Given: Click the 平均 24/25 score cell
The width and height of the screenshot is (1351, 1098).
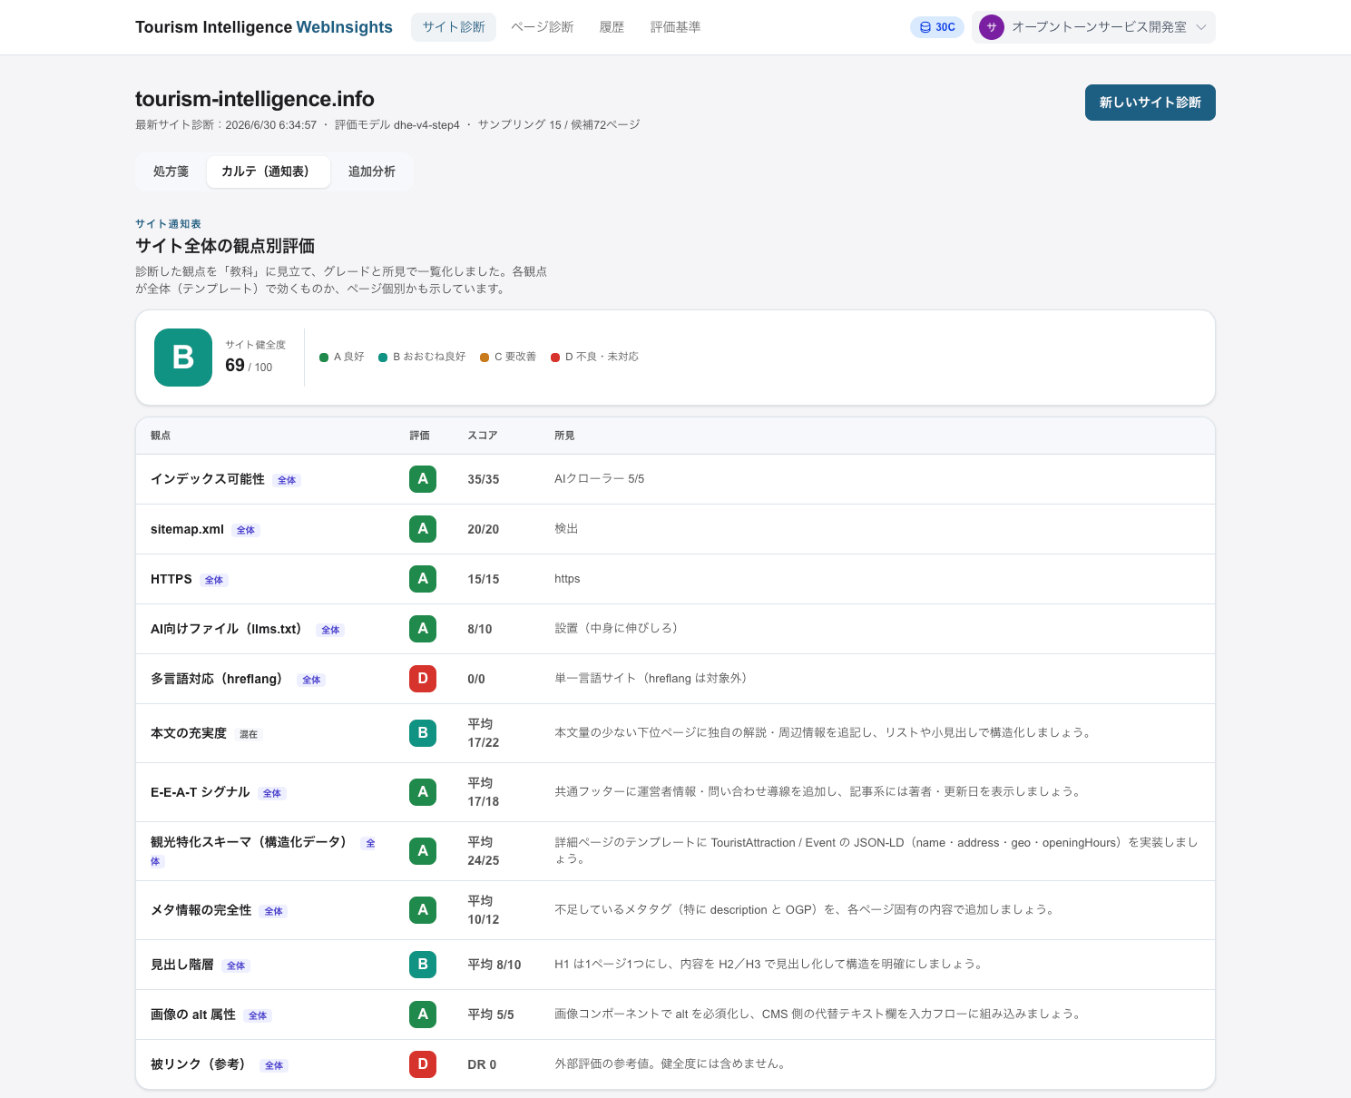Looking at the screenshot, I should [484, 851].
